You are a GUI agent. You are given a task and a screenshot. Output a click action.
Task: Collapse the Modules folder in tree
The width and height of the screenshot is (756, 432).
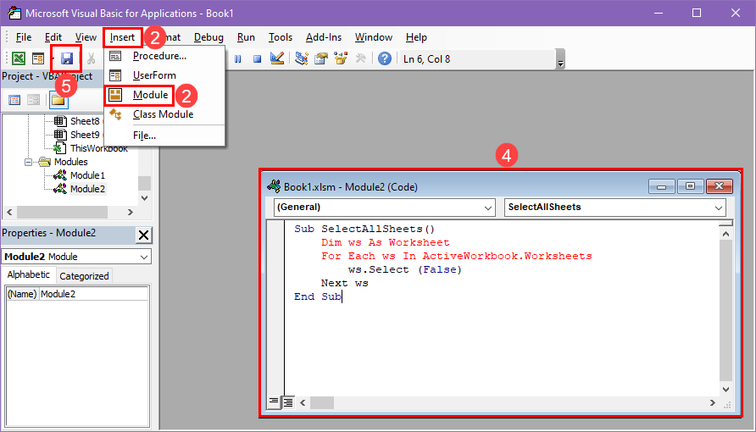(29, 163)
